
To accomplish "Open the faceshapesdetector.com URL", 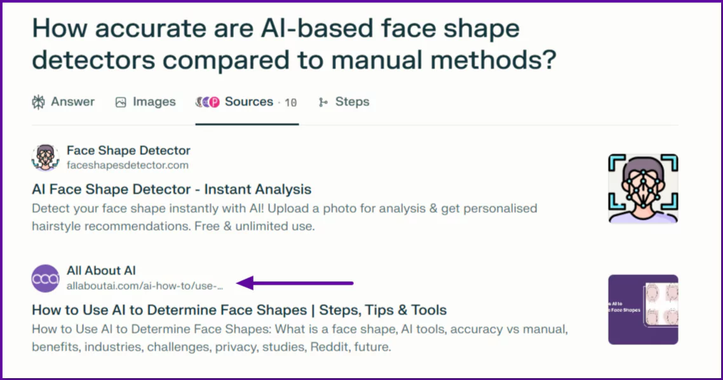I will (x=127, y=165).
